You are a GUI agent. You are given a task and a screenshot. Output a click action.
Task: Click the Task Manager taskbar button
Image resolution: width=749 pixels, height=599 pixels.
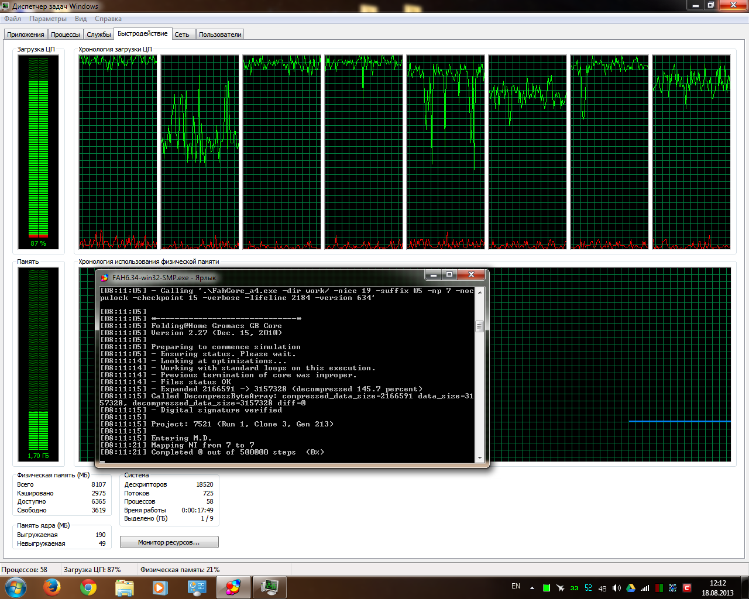(x=269, y=587)
